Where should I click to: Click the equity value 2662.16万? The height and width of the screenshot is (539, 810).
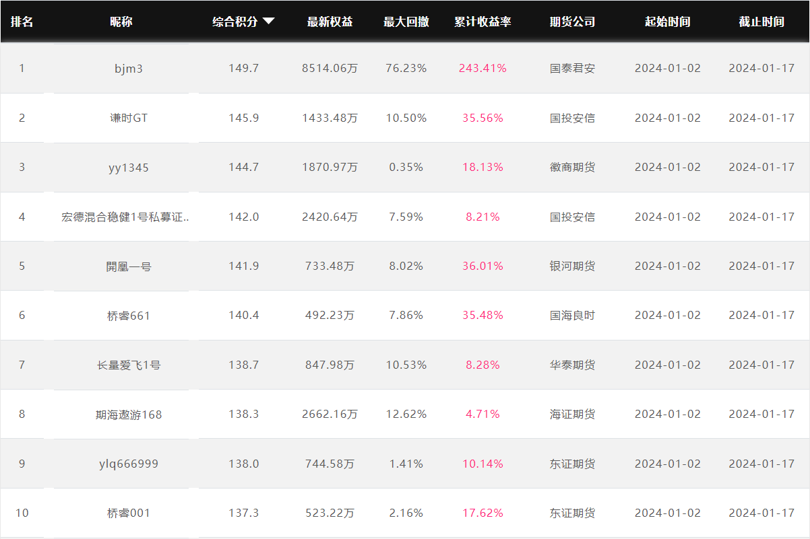click(330, 415)
